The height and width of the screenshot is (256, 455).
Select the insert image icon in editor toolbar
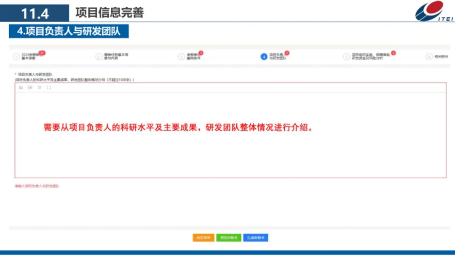[21, 88]
